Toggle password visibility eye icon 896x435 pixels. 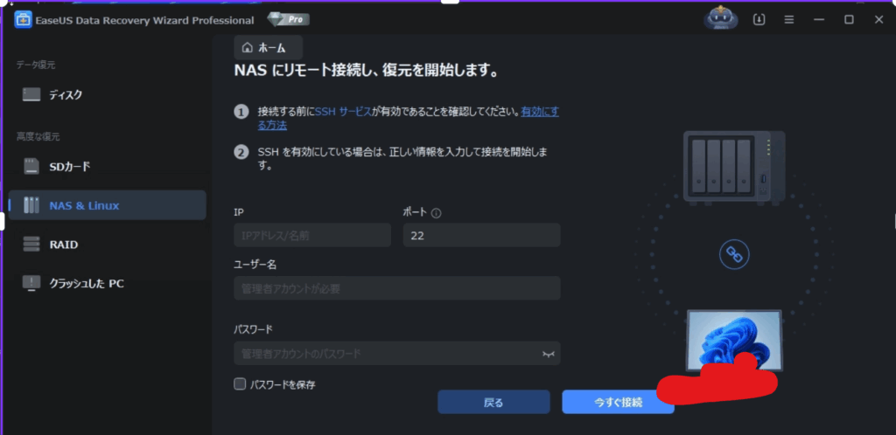548,354
